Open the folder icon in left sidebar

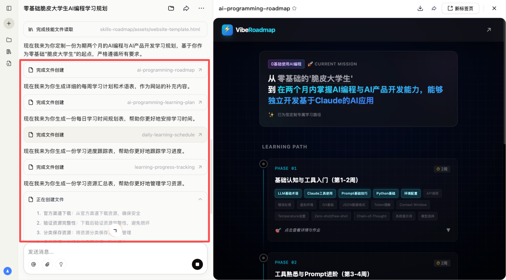pos(9,40)
